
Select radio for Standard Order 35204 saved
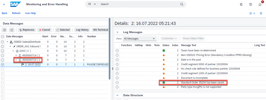pos(117,83)
